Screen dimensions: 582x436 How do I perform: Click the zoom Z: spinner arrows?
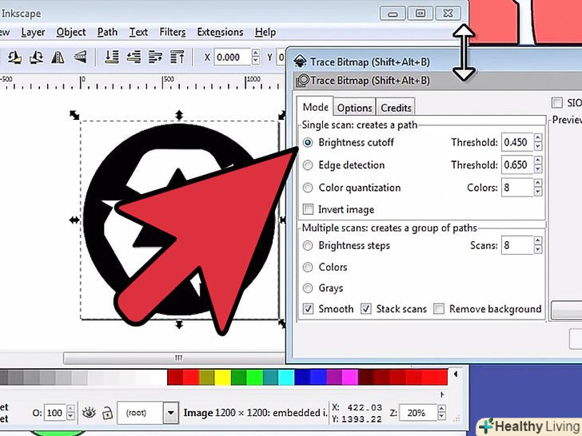point(441,413)
